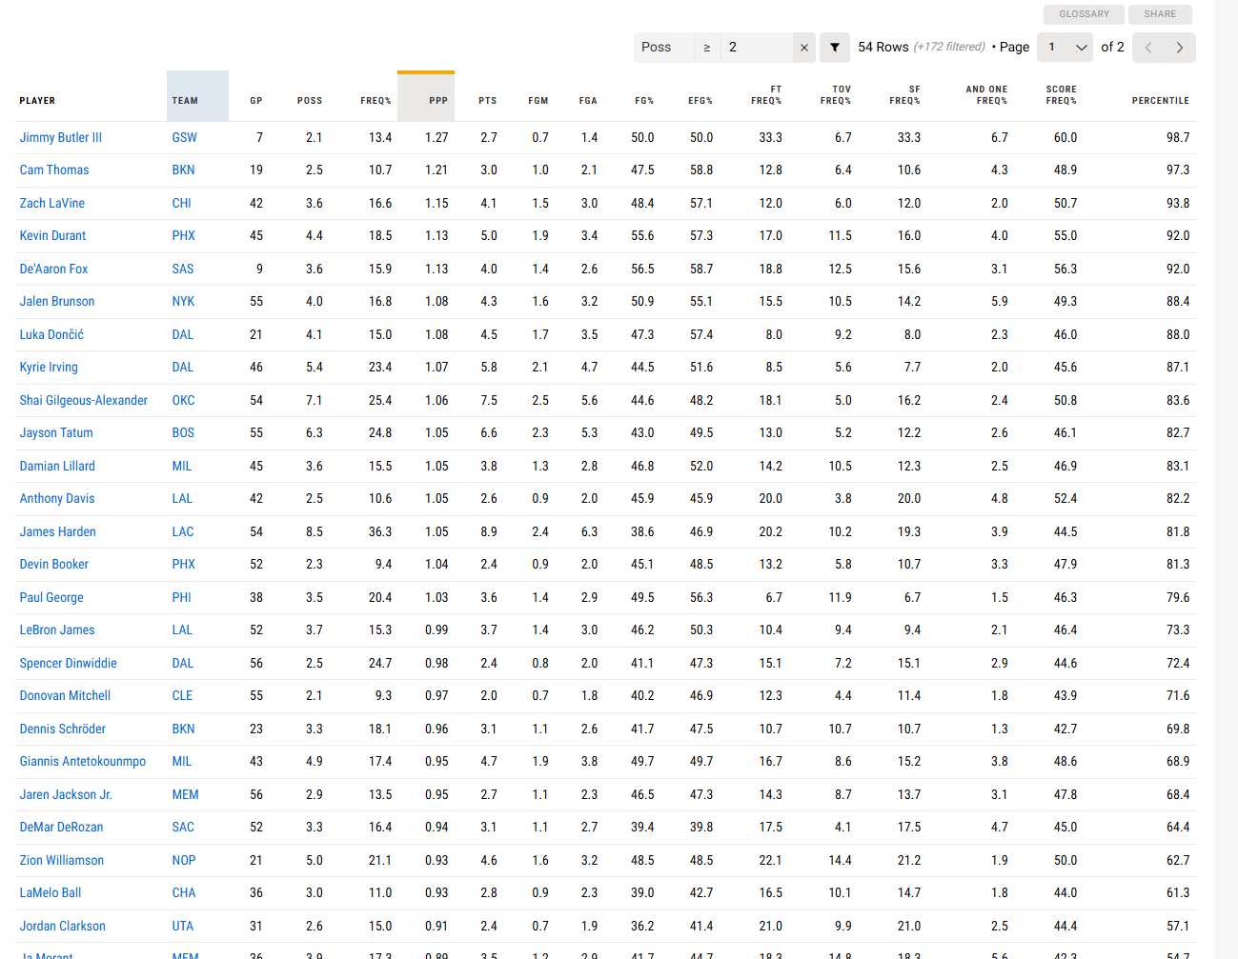This screenshot has height=959, width=1238.
Task: Click NYK team link for Jalen Brunson
Action: (x=183, y=302)
